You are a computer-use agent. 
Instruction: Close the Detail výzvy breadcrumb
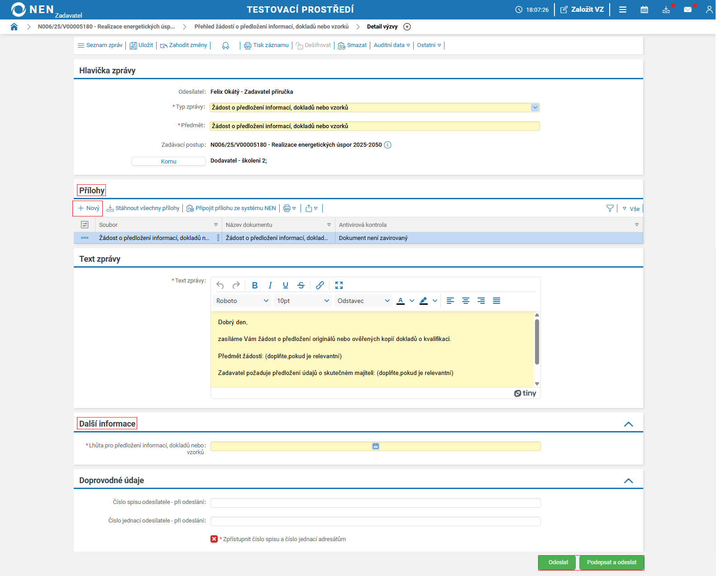[x=407, y=27]
